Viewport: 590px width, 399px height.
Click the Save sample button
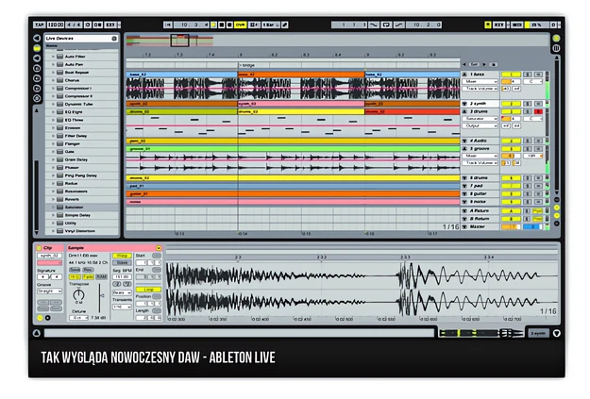(75, 270)
